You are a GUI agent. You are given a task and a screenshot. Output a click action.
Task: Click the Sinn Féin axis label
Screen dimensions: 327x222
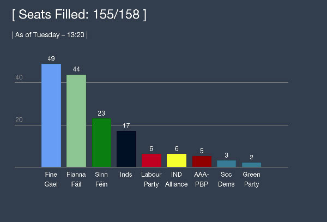point(101,179)
